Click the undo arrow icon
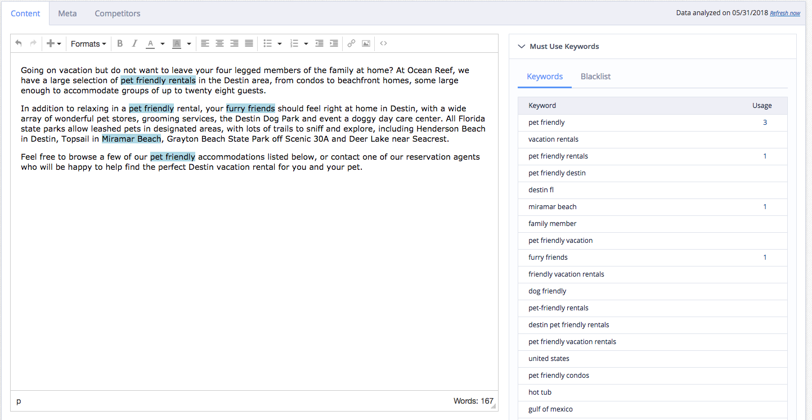The width and height of the screenshot is (812, 420). point(19,43)
